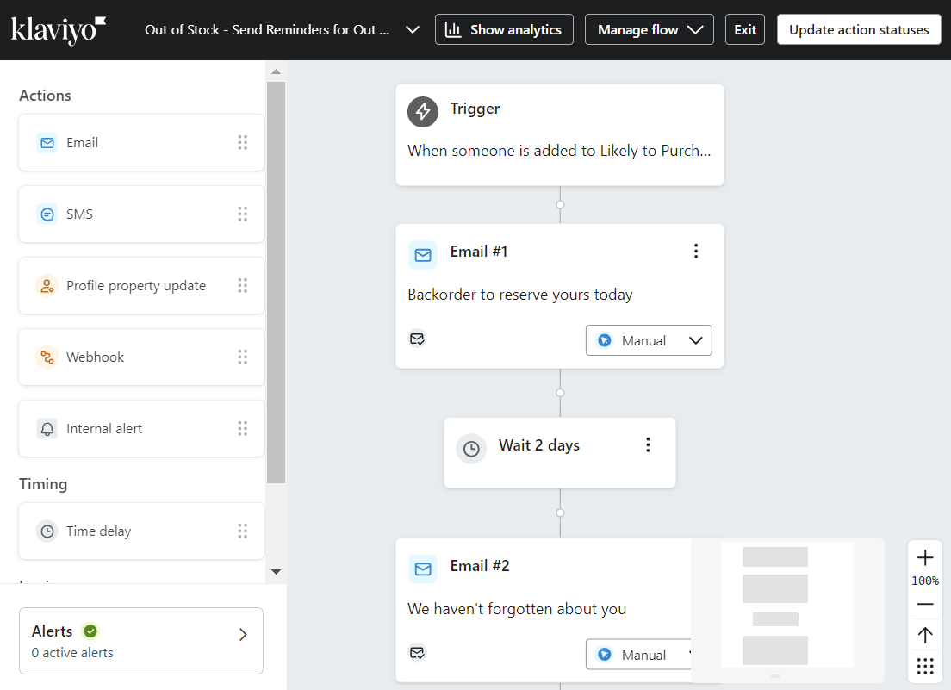Viewport: 951px width, 690px height.
Task: Click the Show analytics button
Action: click(504, 29)
